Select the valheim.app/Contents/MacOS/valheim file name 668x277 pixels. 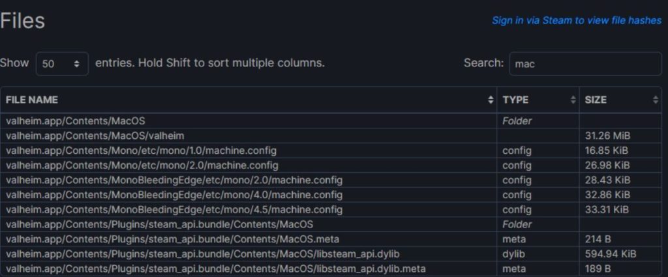pos(95,136)
